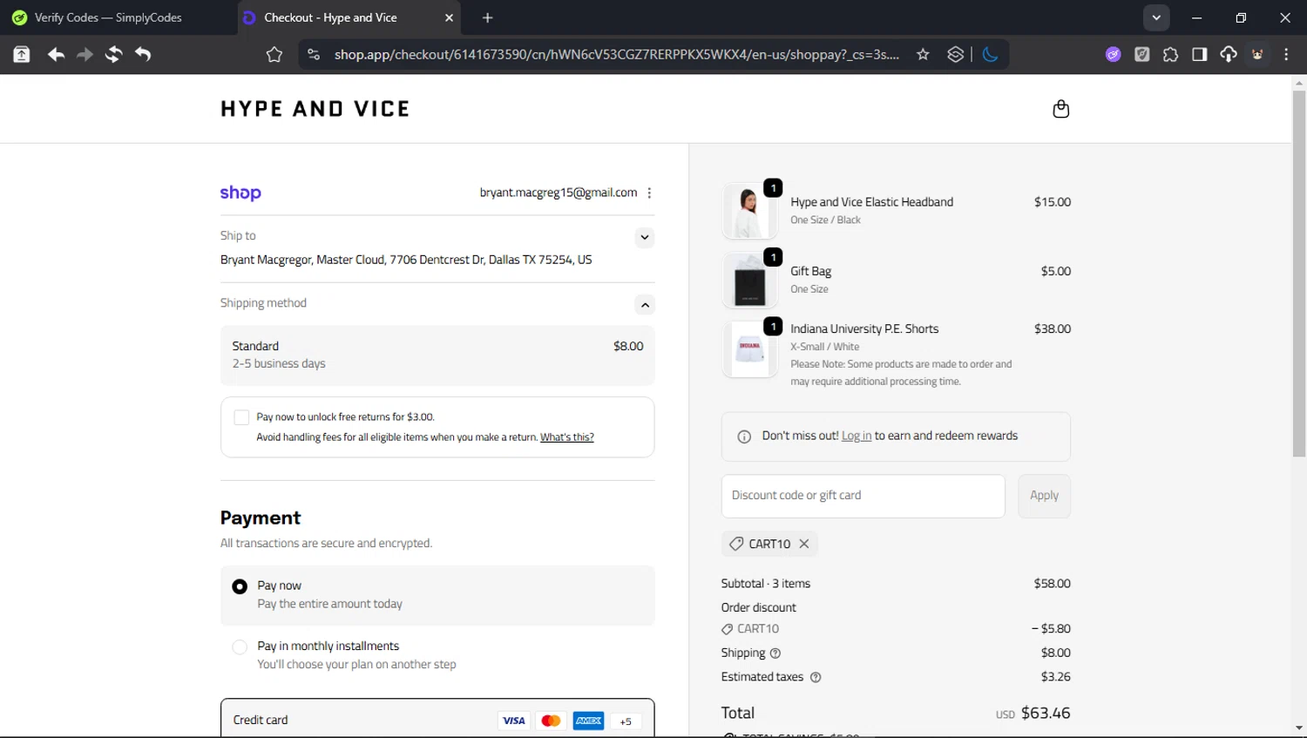The width and height of the screenshot is (1307, 738).
Task: Open a new browser tab
Action: (487, 17)
